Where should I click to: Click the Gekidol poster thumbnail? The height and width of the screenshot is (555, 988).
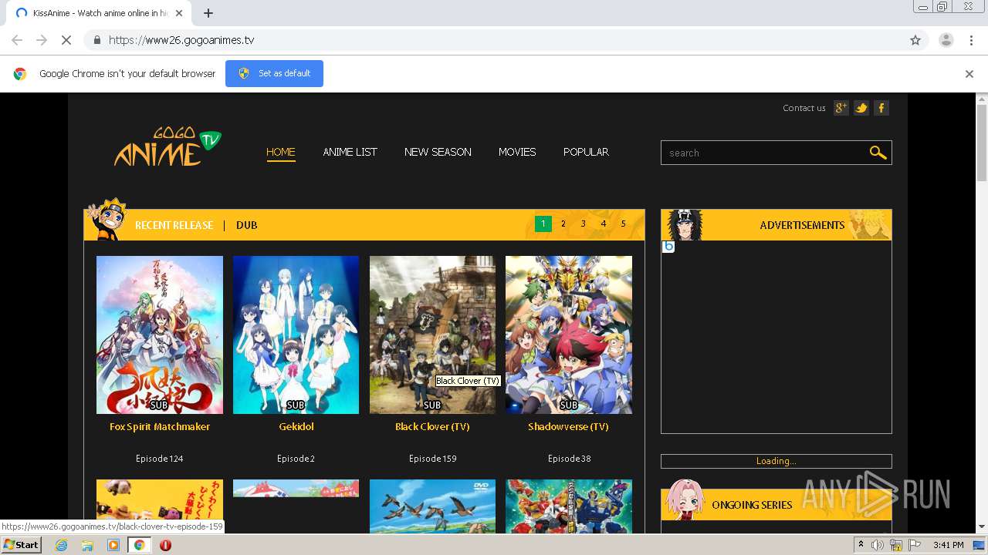tap(296, 335)
